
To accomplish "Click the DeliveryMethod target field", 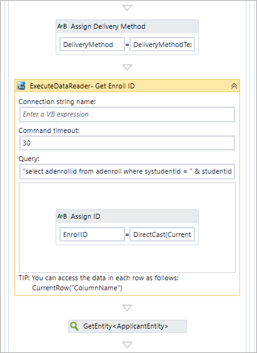I will (x=92, y=45).
